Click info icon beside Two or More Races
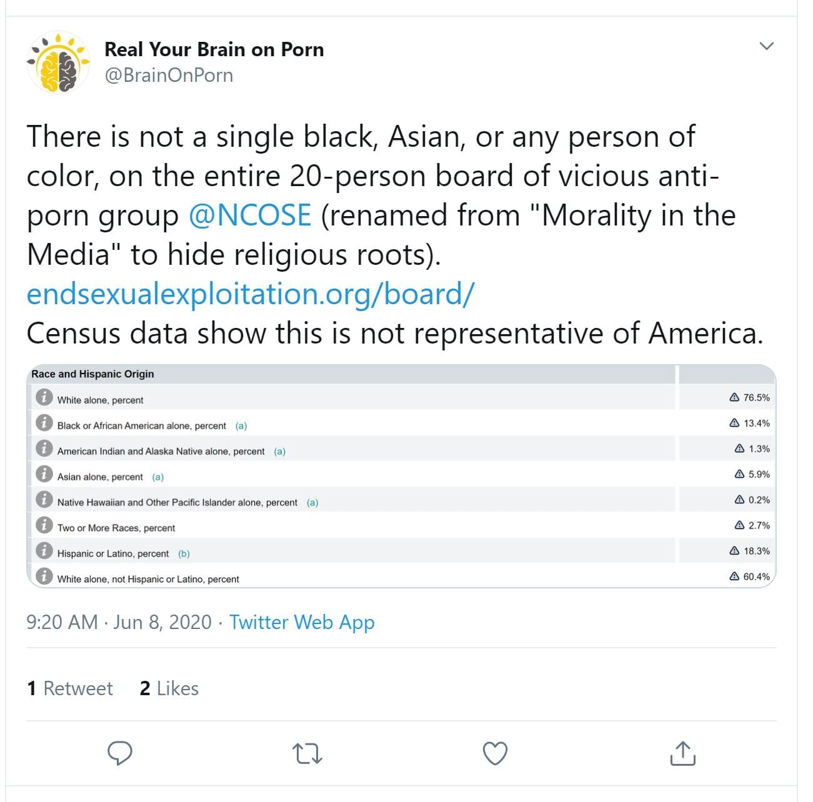Screen dimensions: 813x802 [44, 525]
